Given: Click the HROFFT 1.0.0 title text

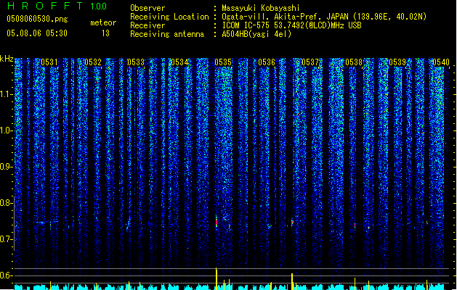Looking at the screenshot, I should (x=57, y=6).
